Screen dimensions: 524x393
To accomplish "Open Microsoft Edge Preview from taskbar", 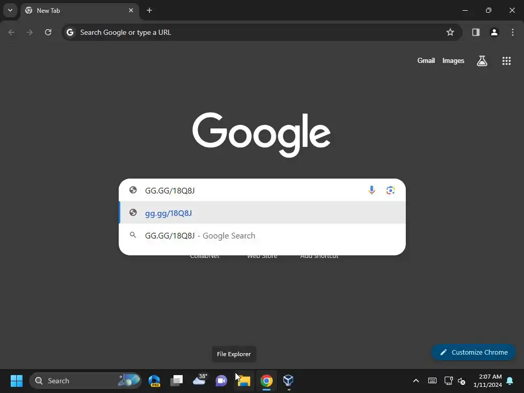I will (x=155, y=381).
